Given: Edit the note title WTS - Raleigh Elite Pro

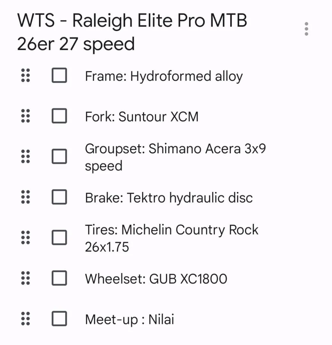Looking at the screenshot, I should tap(132, 32).
